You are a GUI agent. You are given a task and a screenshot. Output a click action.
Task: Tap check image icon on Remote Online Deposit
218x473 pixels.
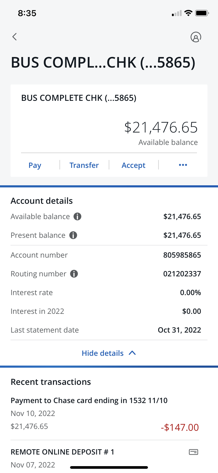pyautogui.click(x=194, y=452)
